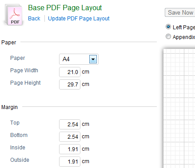Follow the Back link
Viewport: 195px width, 168px height.
pyautogui.click(x=34, y=19)
